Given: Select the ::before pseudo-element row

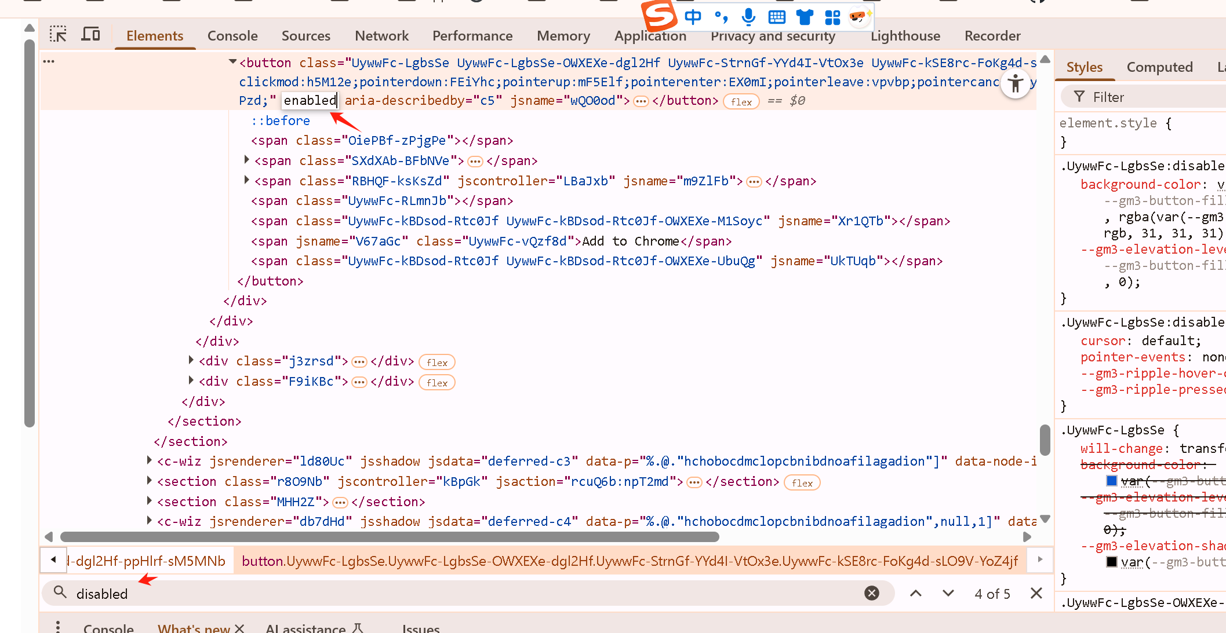Looking at the screenshot, I should (281, 120).
